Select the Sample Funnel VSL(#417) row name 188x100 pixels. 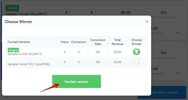pos(25,54)
